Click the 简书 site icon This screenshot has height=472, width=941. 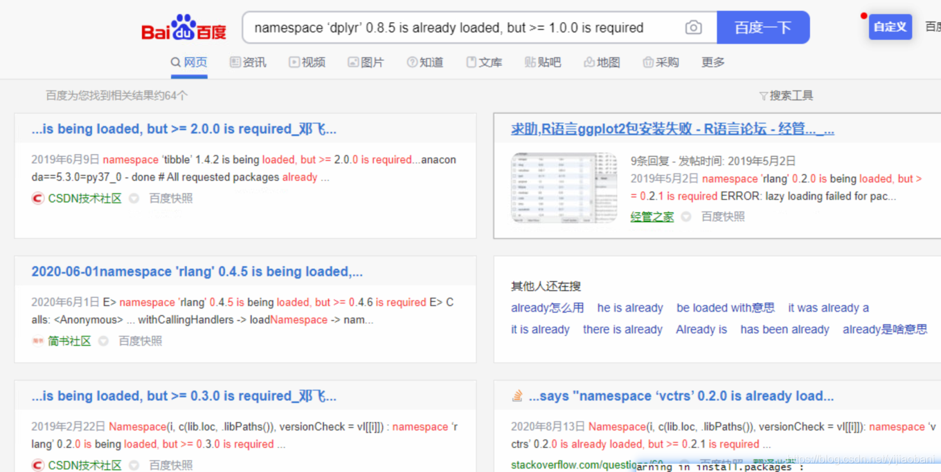pos(37,341)
